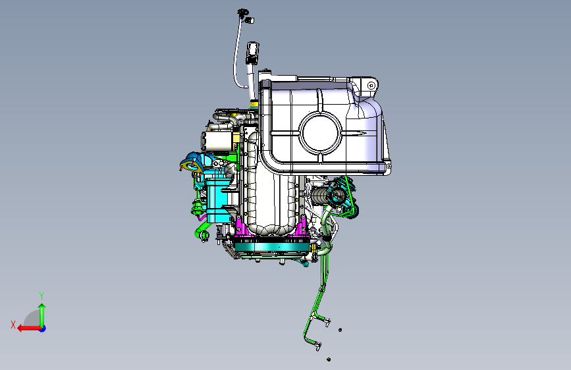This screenshot has width=571, height=370.
Task: Click the green Y label above the triad
Action: tap(41, 296)
